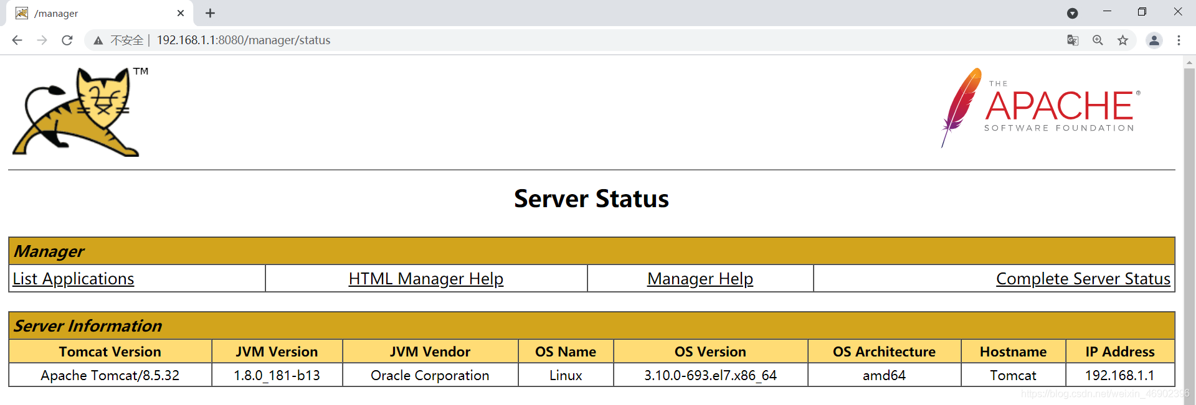Reload the Tomcat status page
Image resolution: width=1196 pixels, height=405 pixels.
[x=67, y=40]
